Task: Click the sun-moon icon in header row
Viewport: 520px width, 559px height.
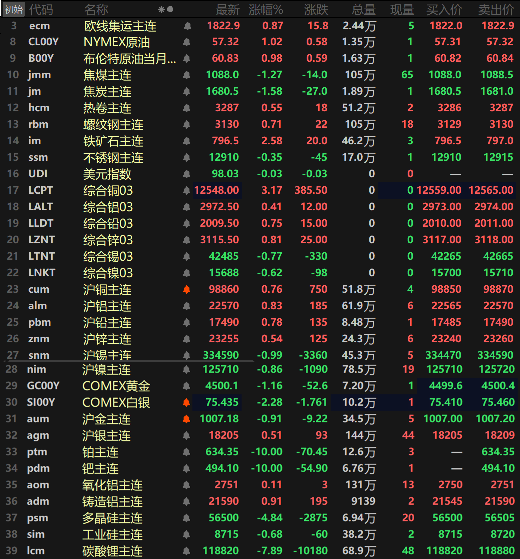Action: [x=165, y=9]
